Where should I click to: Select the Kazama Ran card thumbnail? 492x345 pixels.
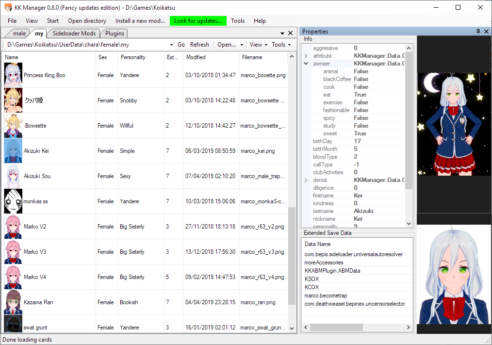[13, 302]
